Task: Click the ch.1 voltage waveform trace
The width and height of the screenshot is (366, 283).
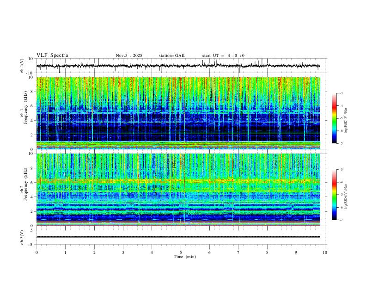Action: click(x=178, y=66)
